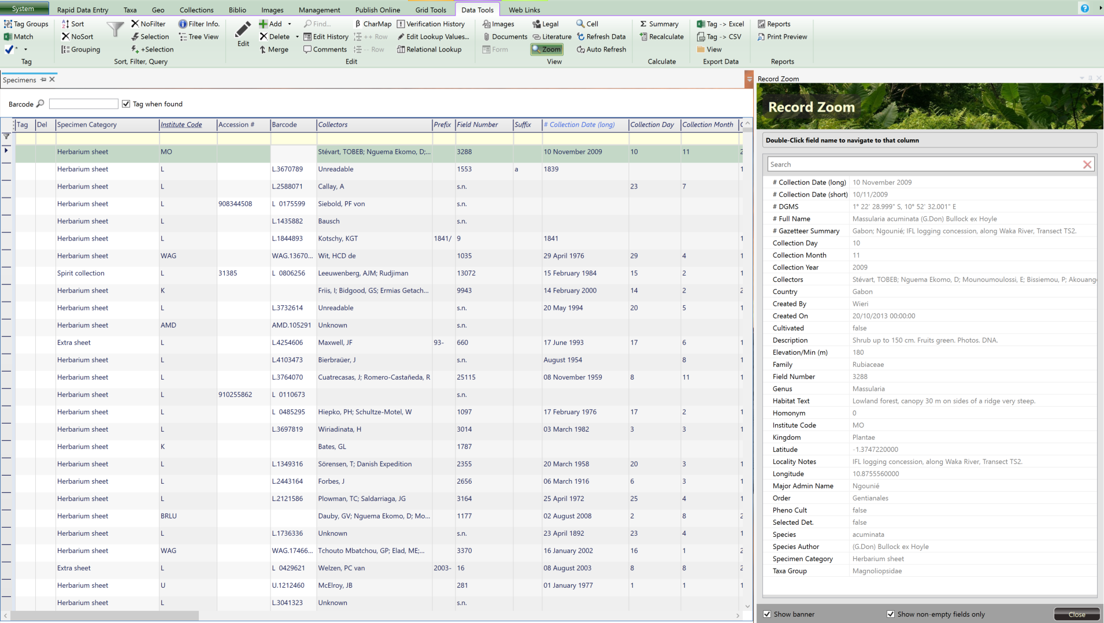Click Merge records tool
This screenshot has height=623, width=1104.
click(x=273, y=49)
